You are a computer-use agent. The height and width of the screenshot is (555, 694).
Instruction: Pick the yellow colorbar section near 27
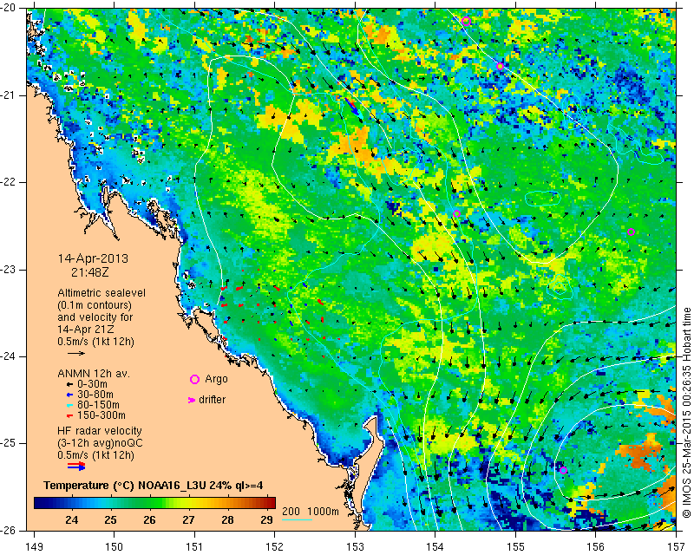pyautogui.click(x=188, y=503)
